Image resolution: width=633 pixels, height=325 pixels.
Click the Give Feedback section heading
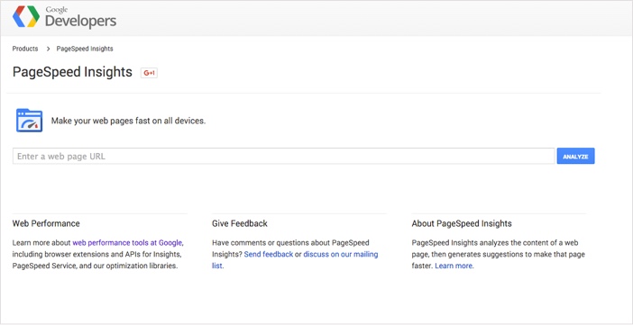(x=240, y=223)
